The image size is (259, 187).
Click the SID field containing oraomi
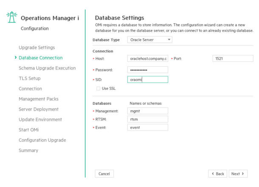pos(148,79)
